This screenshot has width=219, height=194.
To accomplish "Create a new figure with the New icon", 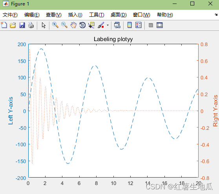I will click(4, 25).
